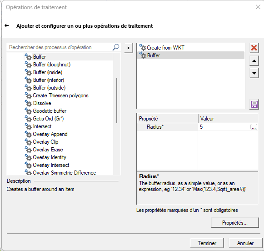Select the Overlay Identity operation
The height and width of the screenshot is (251, 264).
50,157
